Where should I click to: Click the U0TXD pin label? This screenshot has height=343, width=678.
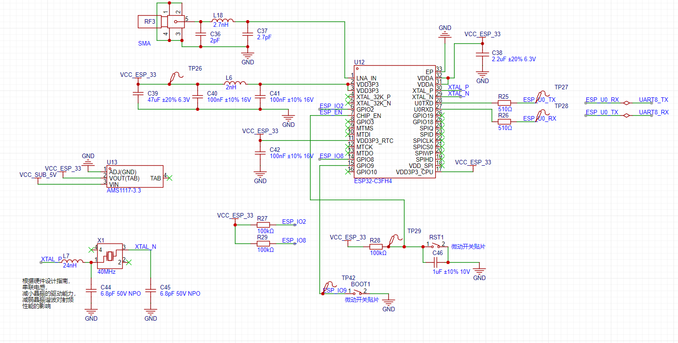click(424, 103)
